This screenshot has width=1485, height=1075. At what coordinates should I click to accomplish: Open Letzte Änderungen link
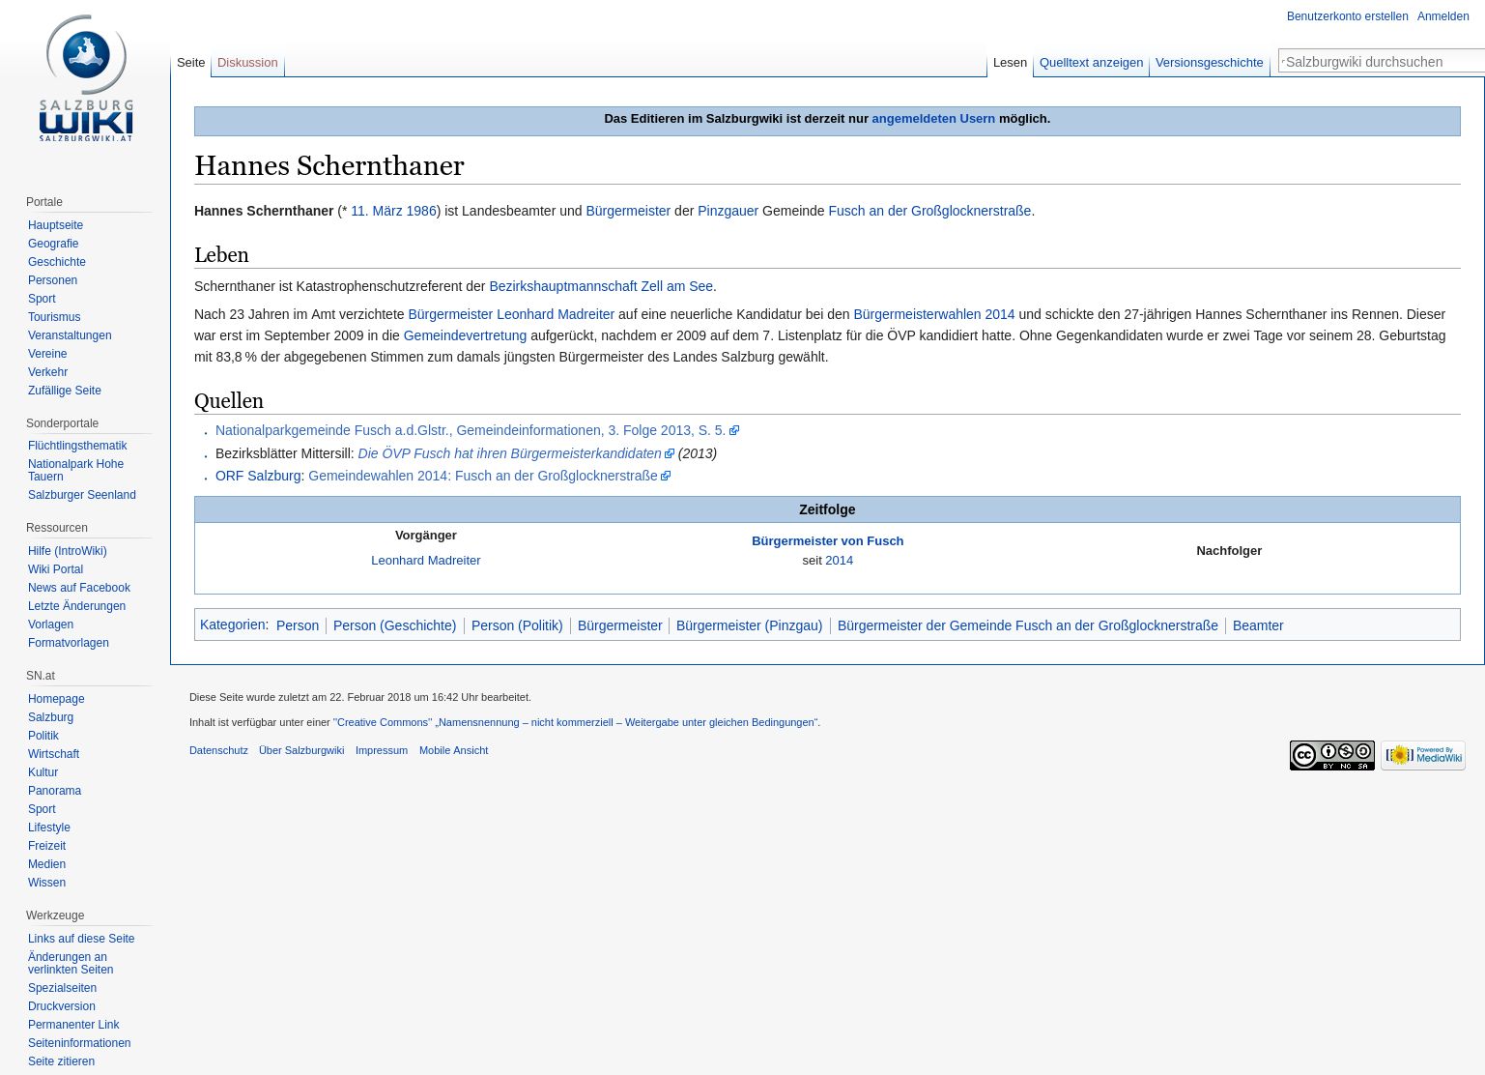coord(76,606)
